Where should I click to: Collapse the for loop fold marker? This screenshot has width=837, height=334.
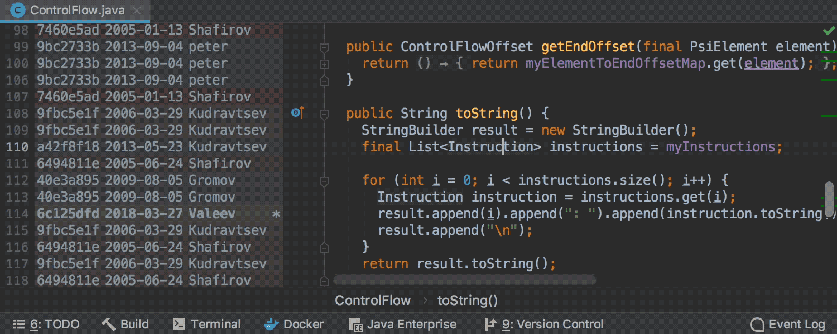tap(324, 181)
